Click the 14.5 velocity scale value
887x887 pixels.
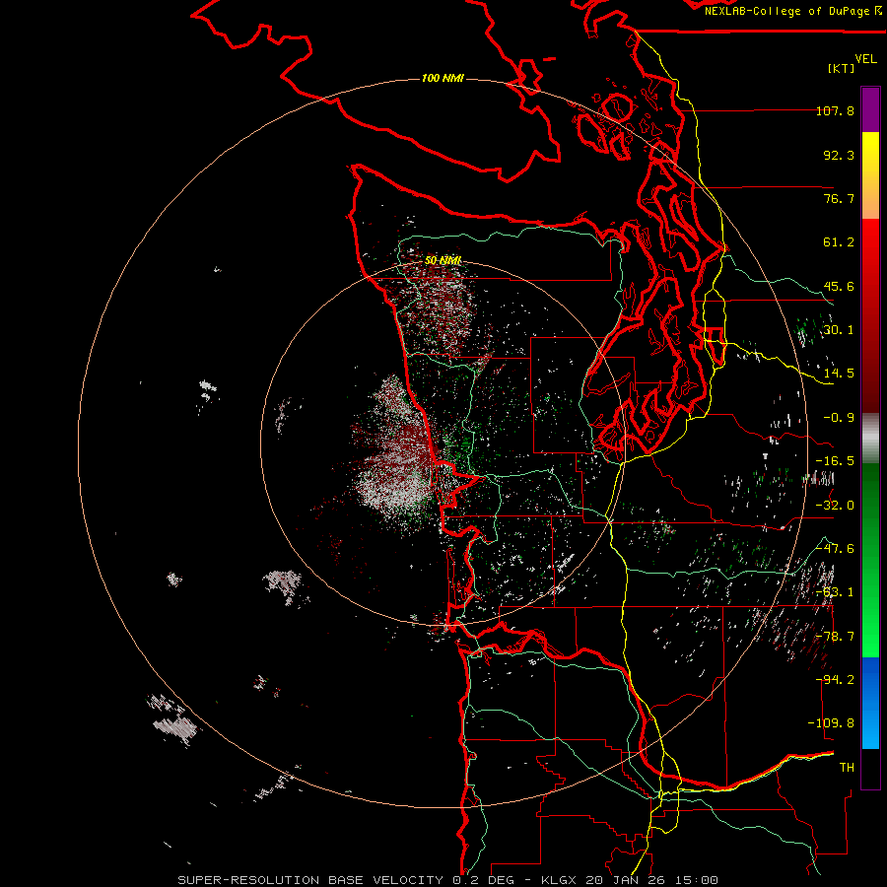click(839, 374)
